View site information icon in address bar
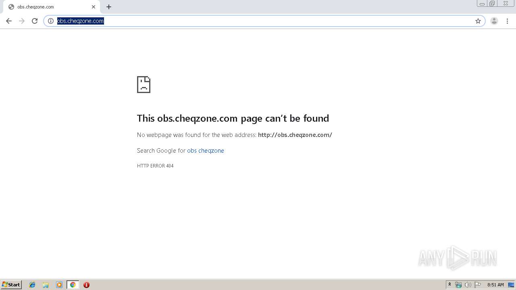The image size is (516, 290). click(x=51, y=21)
